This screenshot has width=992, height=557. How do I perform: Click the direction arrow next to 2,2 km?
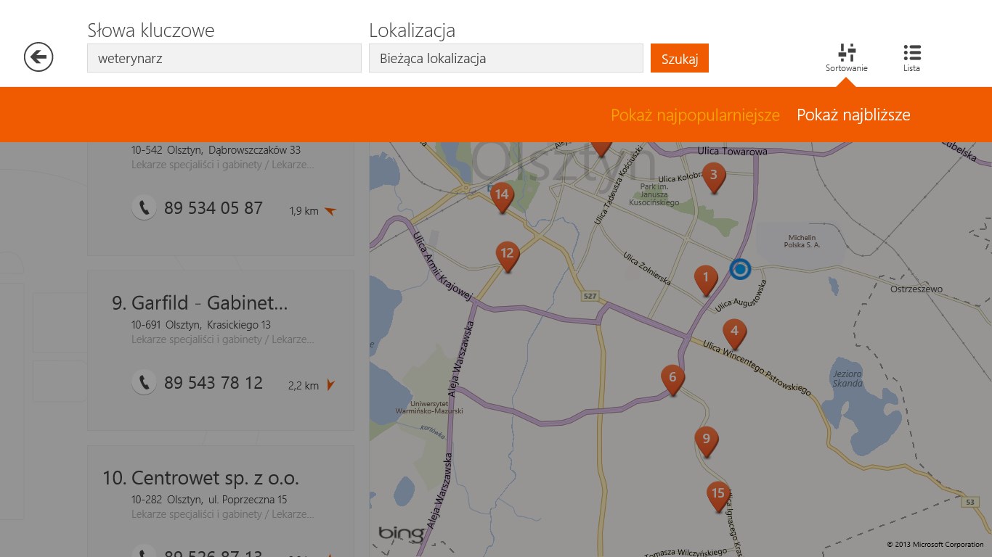pos(331,385)
